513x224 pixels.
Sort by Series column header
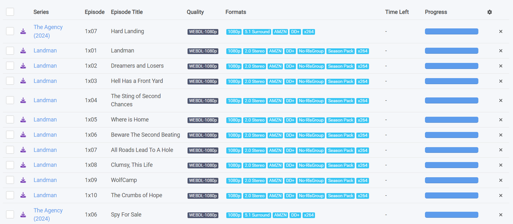click(x=41, y=12)
